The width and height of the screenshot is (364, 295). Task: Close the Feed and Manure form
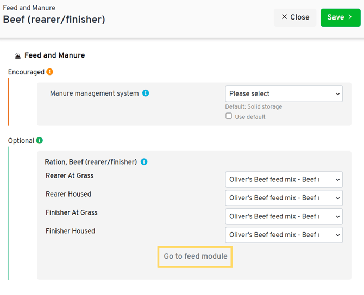[x=295, y=17]
